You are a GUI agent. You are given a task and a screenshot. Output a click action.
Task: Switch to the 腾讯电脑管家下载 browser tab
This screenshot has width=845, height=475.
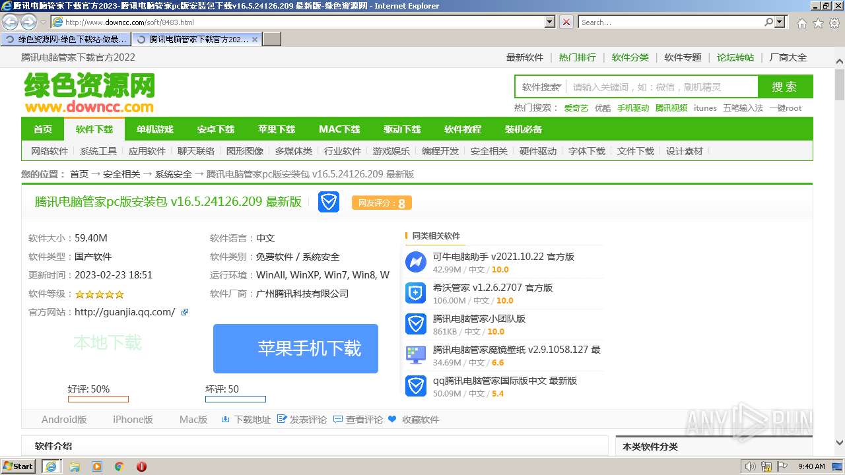coord(196,40)
